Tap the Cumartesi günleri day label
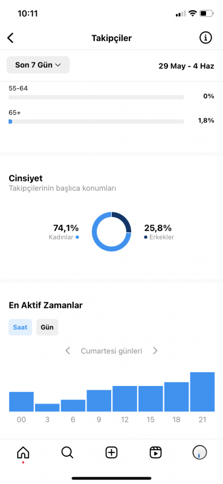 (111, 351)
